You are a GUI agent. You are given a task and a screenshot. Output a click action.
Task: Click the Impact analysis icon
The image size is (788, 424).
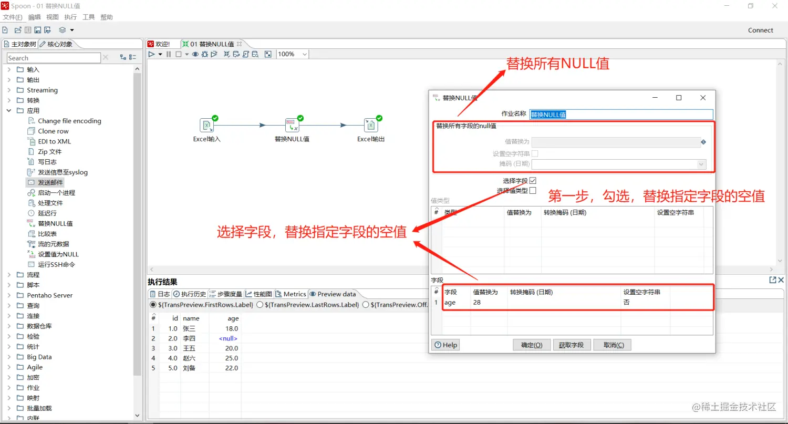236,54
